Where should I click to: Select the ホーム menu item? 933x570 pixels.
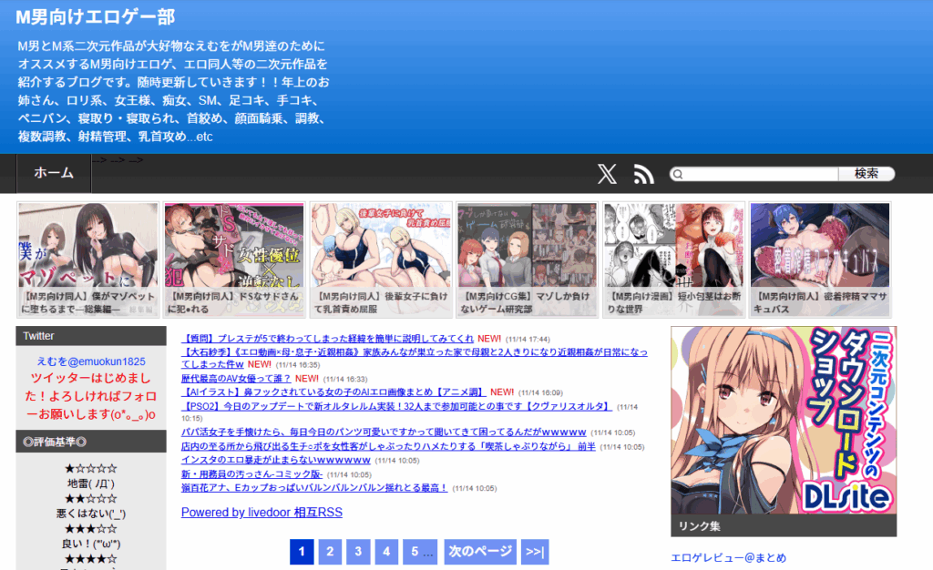pyautogui.click(x=54, y=173)
